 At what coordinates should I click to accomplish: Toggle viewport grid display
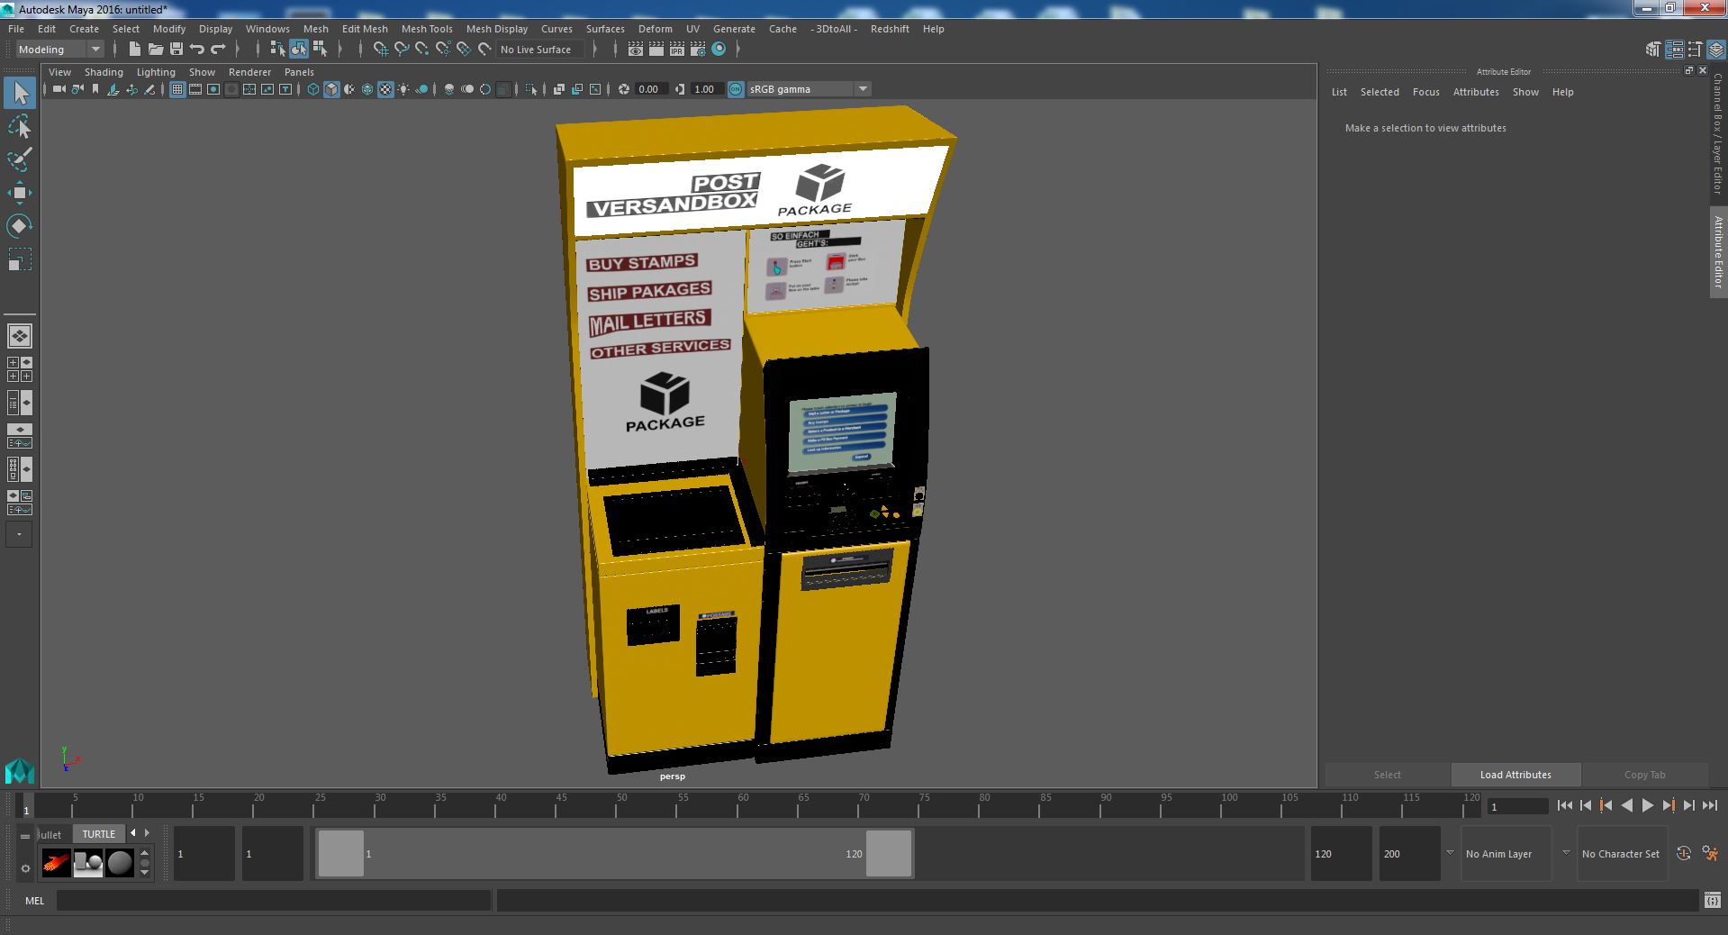pos(177,89)
